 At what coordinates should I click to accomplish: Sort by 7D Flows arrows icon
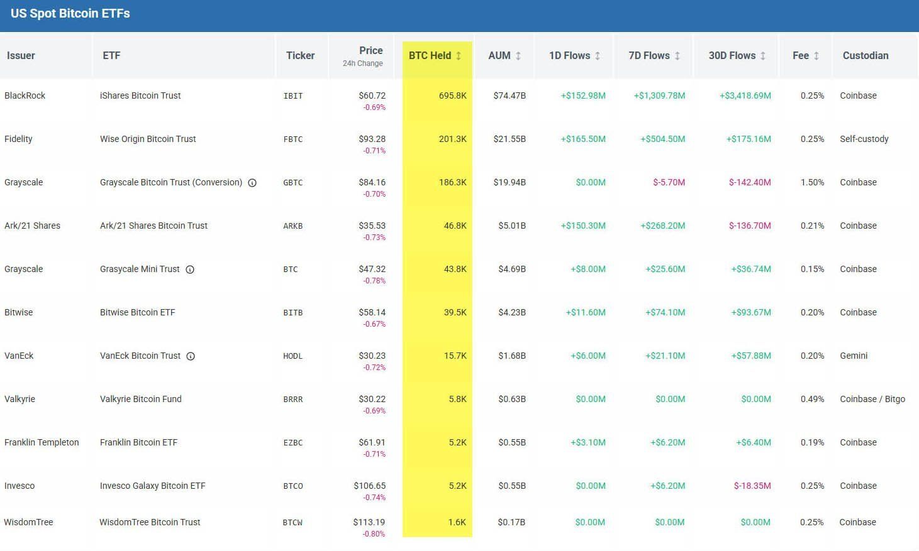pos(677,56)
